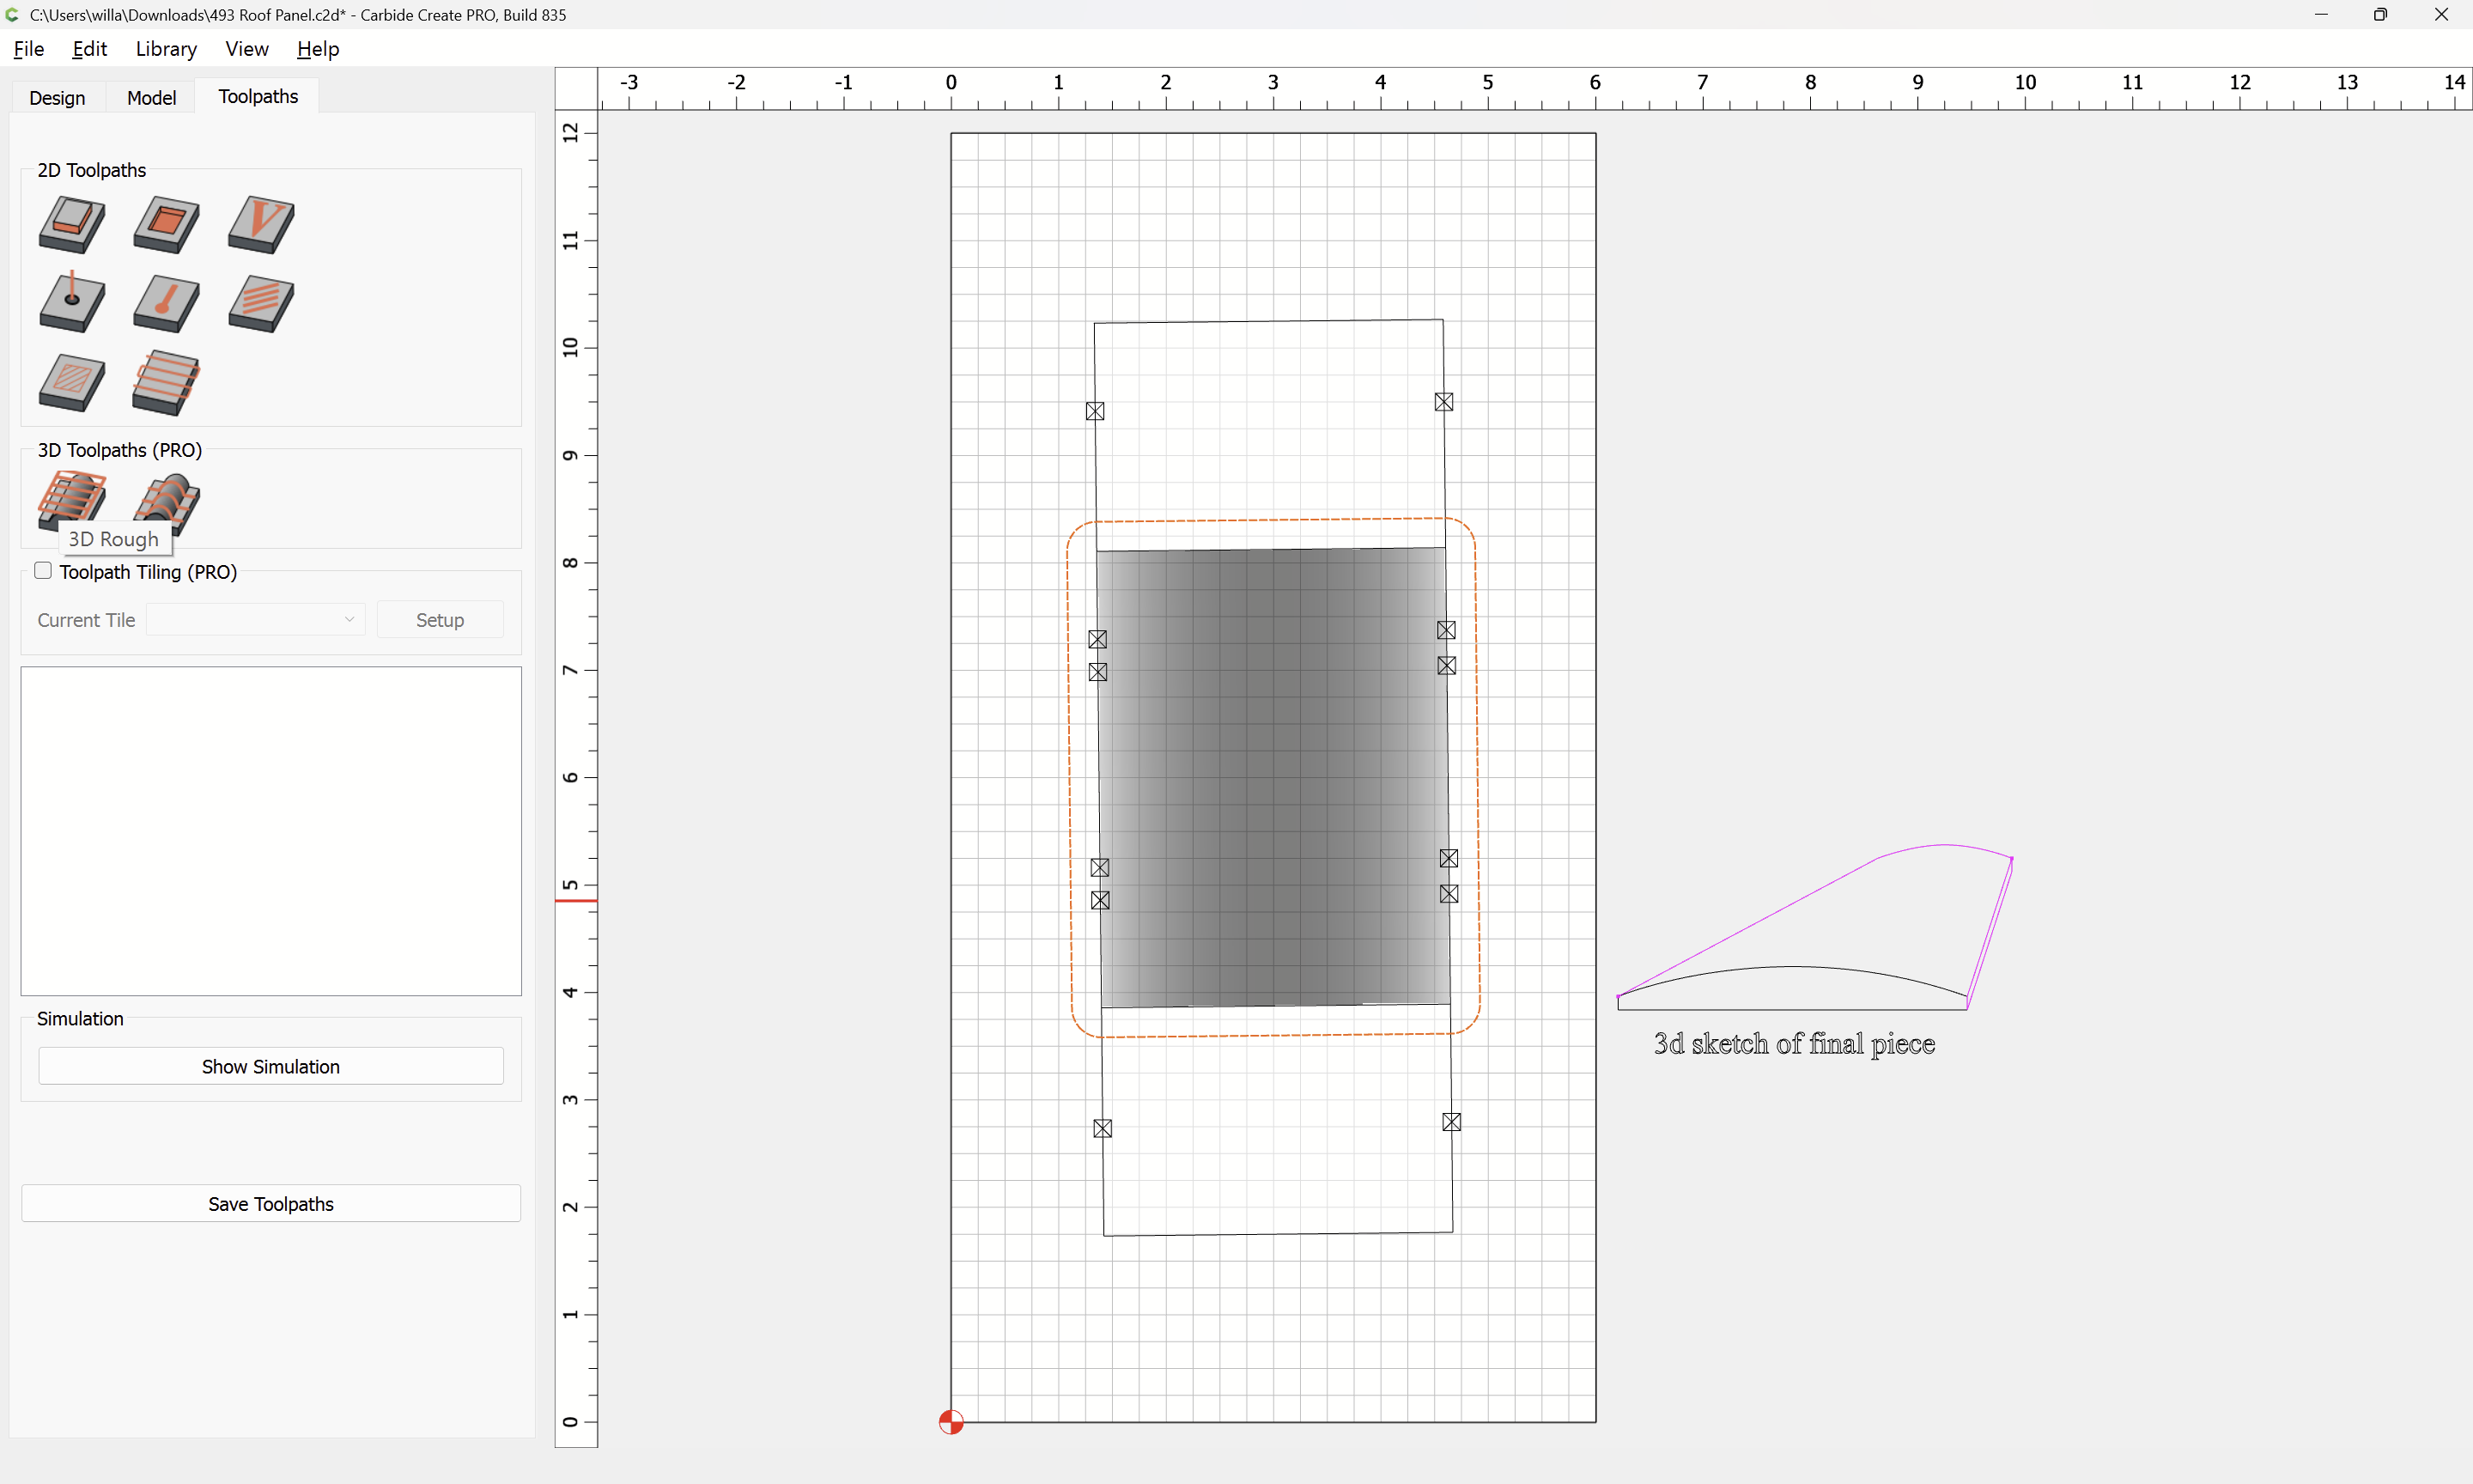The image size is (2473, 1484).
Task: Click the red origin marker on canvas
Action: click(x=951, y=1422)
